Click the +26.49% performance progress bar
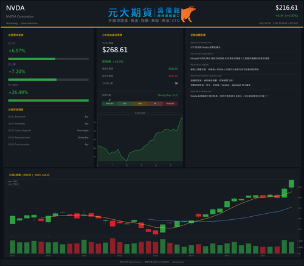 point(49,101)
